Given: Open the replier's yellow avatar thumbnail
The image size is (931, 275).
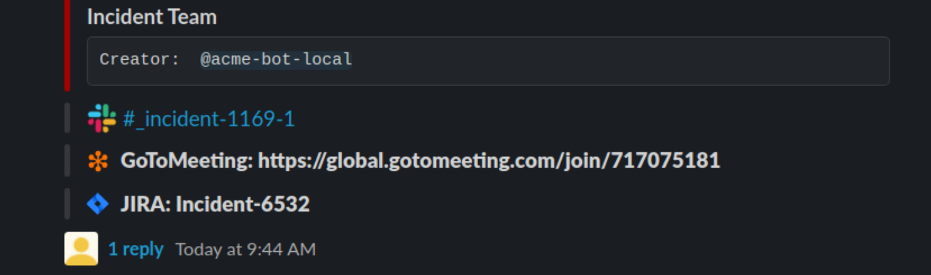Looking at the screenshot, I should tap(81, 249).
